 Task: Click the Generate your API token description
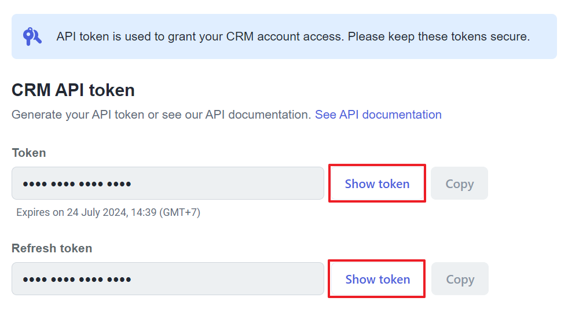point(162,115)
